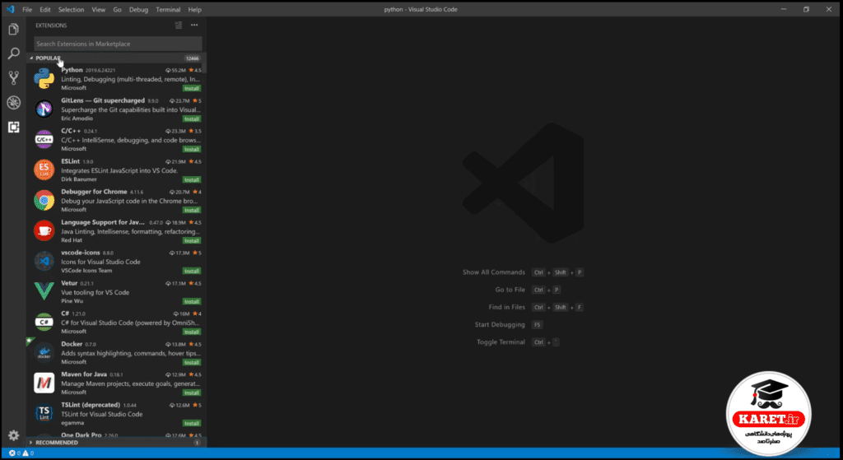Install Debugger for Chrome

(191, 210)
